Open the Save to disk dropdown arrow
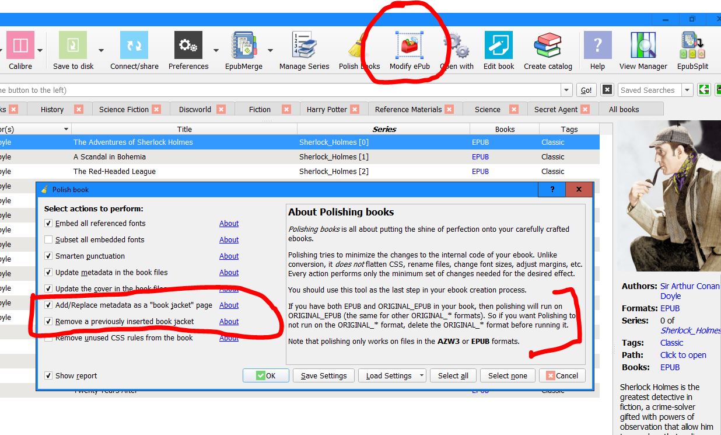The height and width of the screenshot is (435, 721). pyautogui.click(x=100, y=50)
